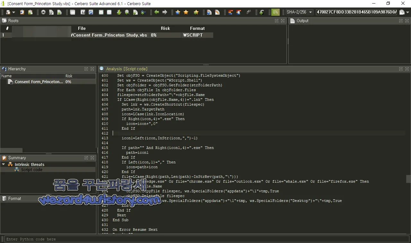The width and height of the screenshot is (411, 243).
Task: Close the Output panel
Action: 407,21
